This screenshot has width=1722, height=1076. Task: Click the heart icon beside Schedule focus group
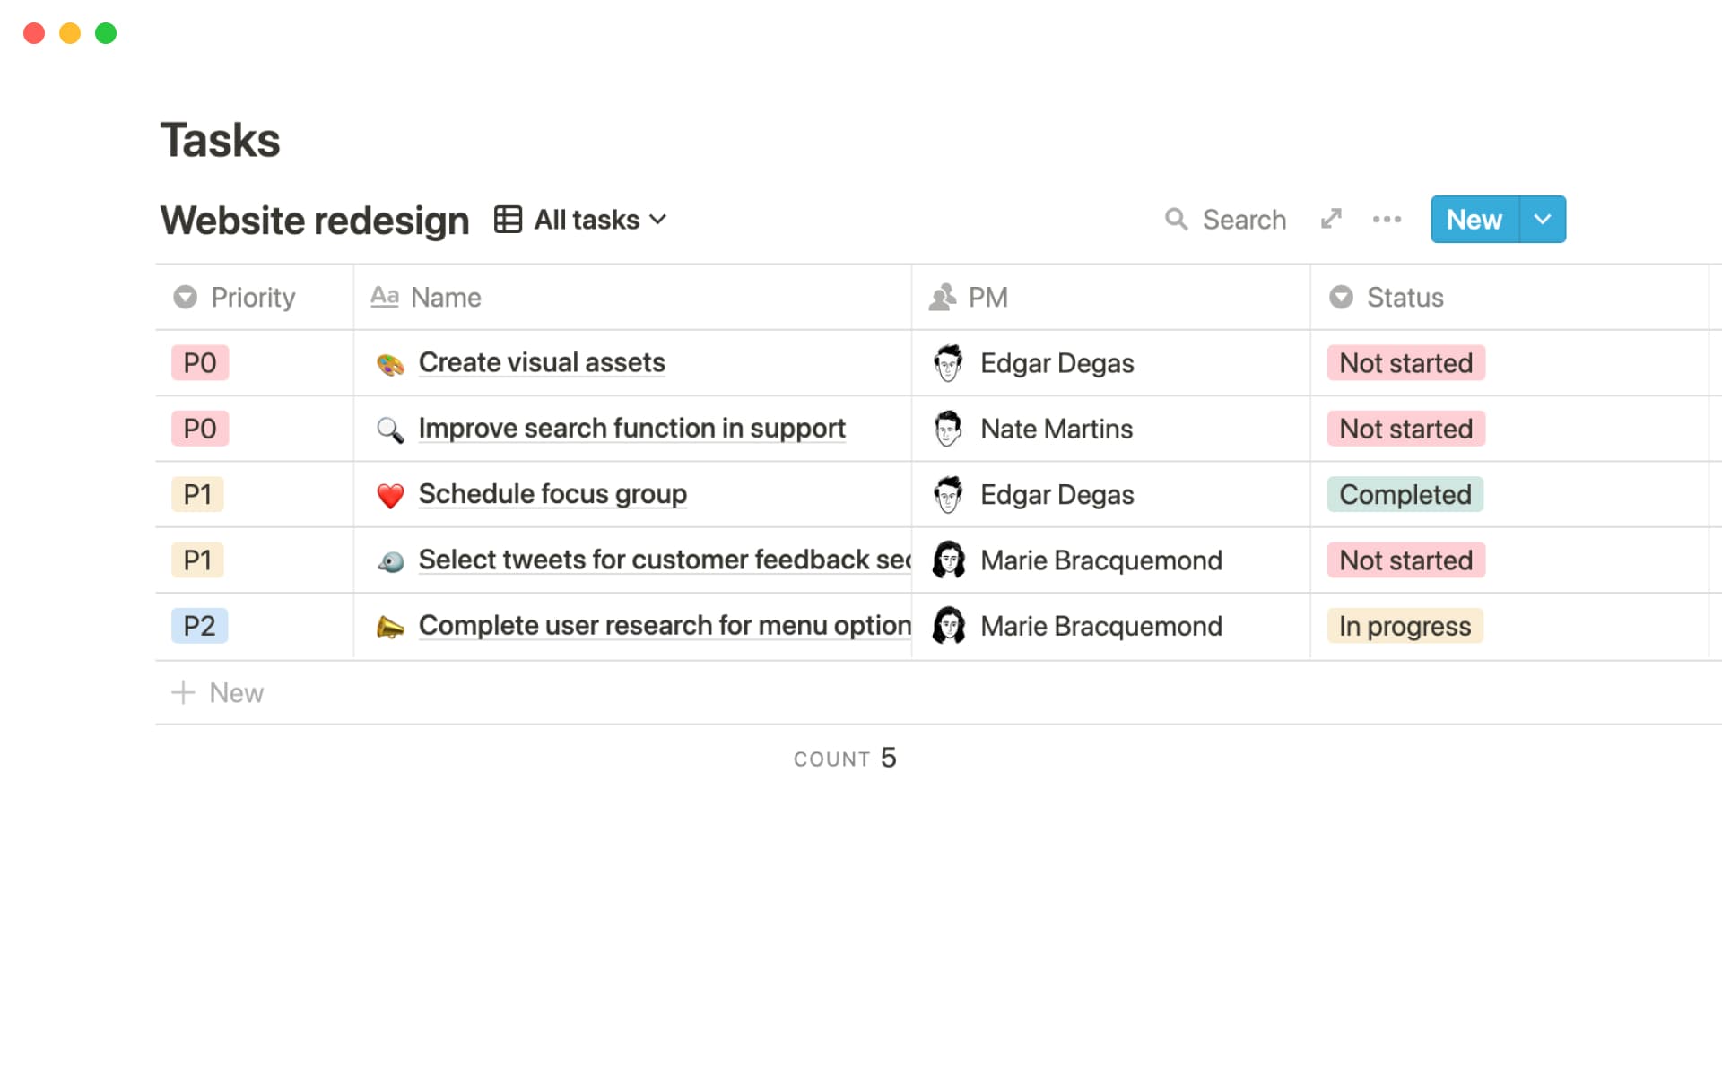[x=390, y=495]
